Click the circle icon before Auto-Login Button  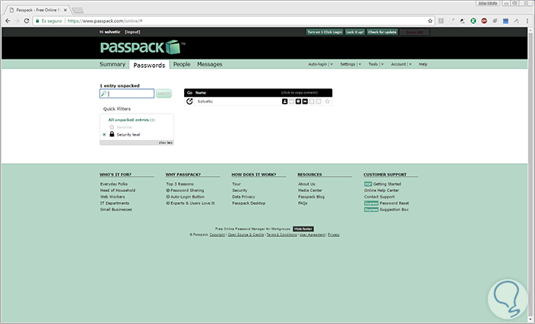pyautogui.click(x=168, y=197)
